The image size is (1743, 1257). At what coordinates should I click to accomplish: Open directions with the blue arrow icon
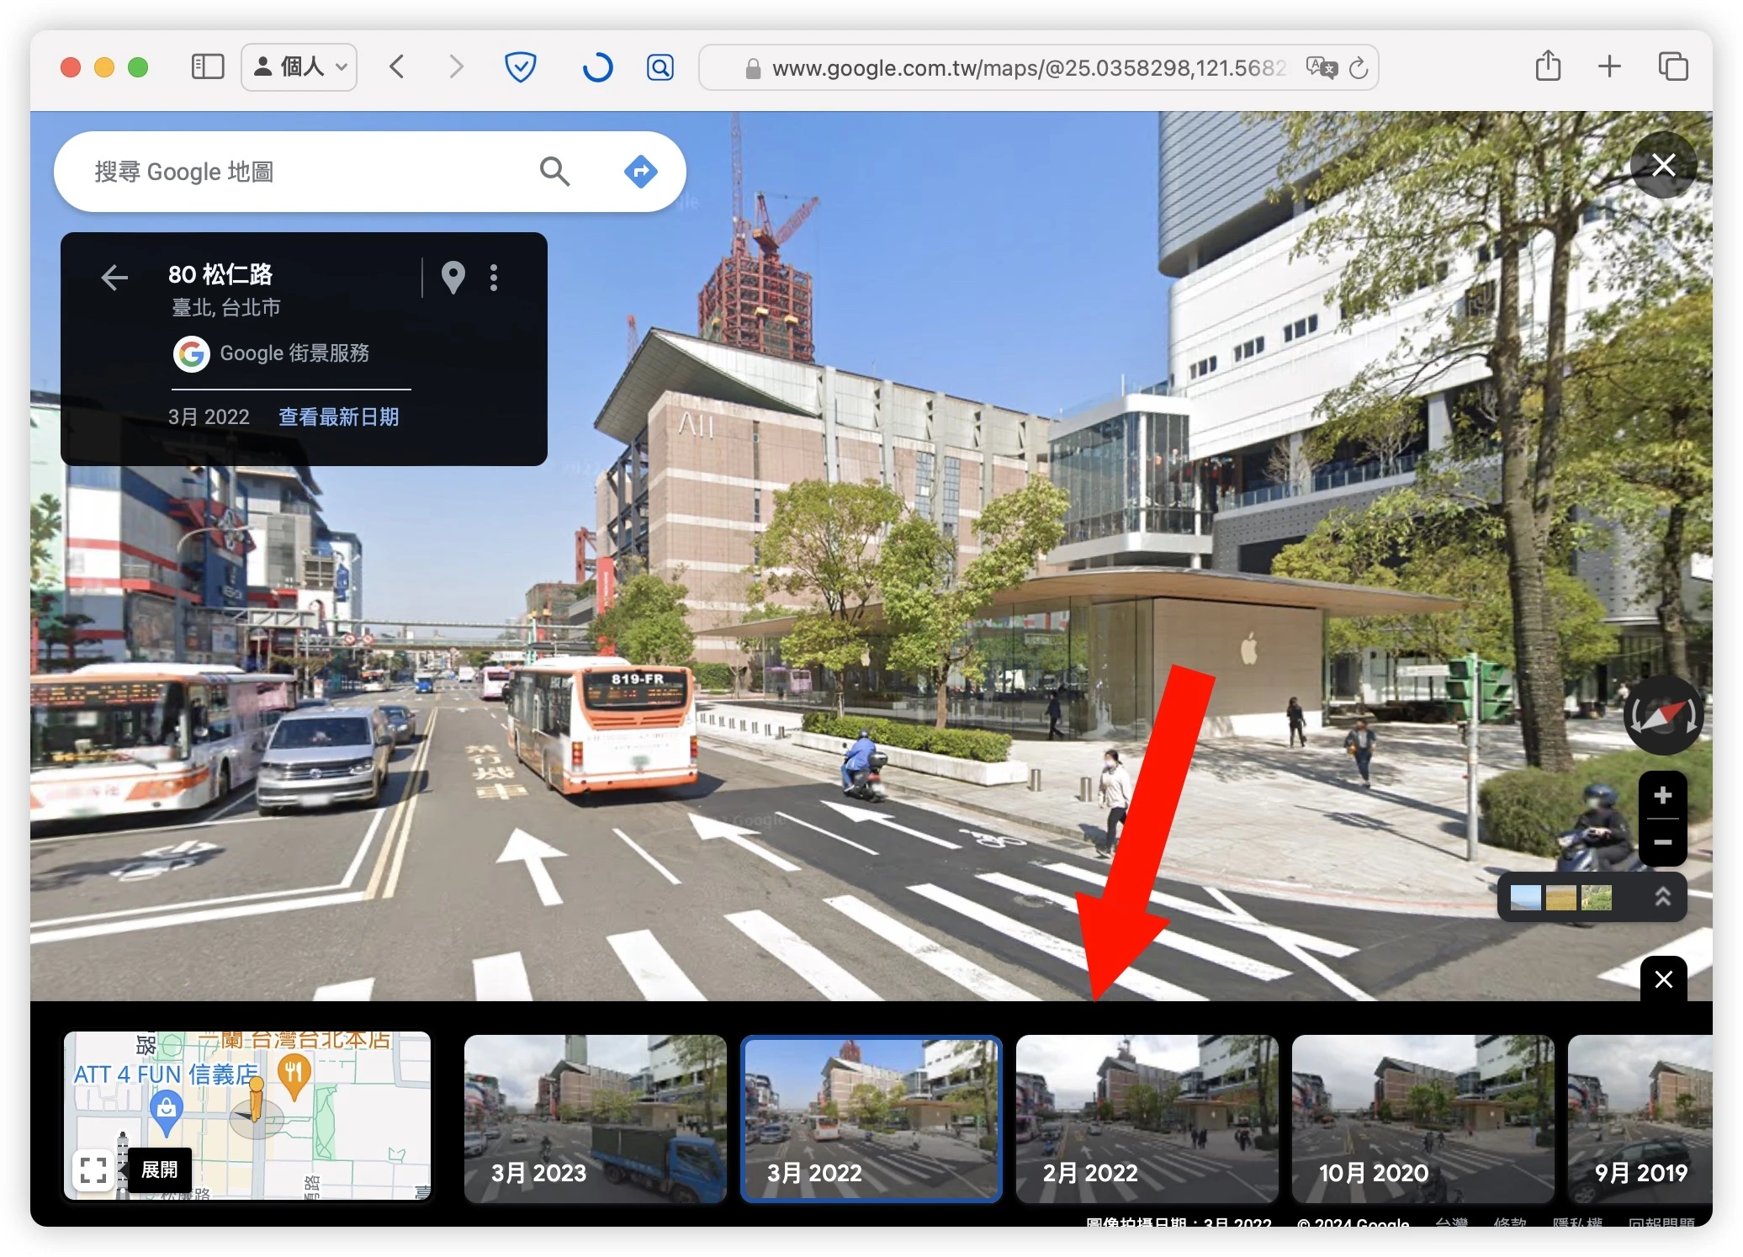641,172
